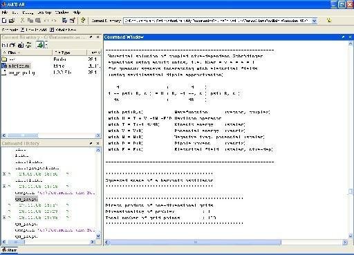Click the How to Add shortcut
Screen dimensions: 354x255
pyautogui.click(x=34, y=30)
